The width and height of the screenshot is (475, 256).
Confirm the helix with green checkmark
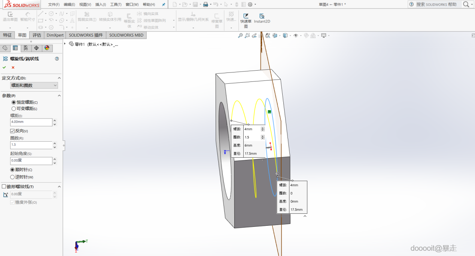coord(4,67)
